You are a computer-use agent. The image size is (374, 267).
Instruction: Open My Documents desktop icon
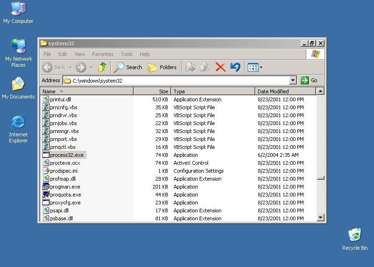(18, 88)
